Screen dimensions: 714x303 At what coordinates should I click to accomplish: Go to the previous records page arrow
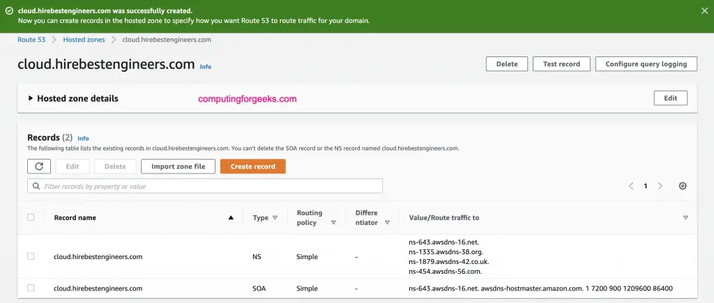[x=631, y=186]
